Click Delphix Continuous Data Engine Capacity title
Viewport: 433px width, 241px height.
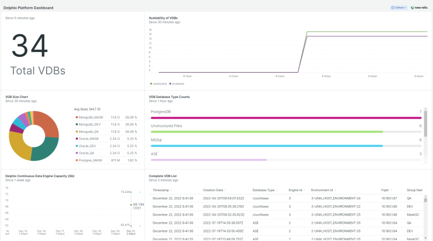point(40,176)
